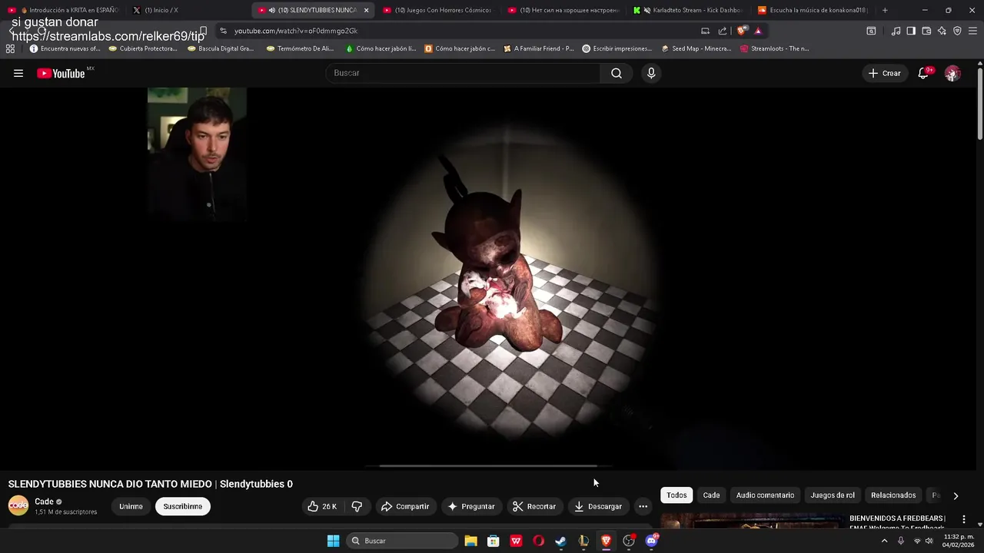This screenshot has height=553, width=984.
Task: Click the Recortar clip button
Action: tap(534, 506)
